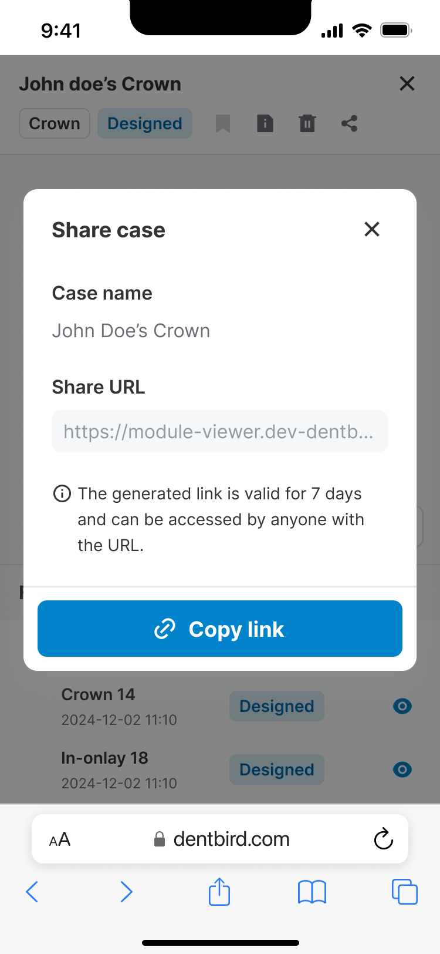Tap the dentbird.com address bar
This screenshot has height=954, width=440.
pyautogui.click(x=223, y=839)
